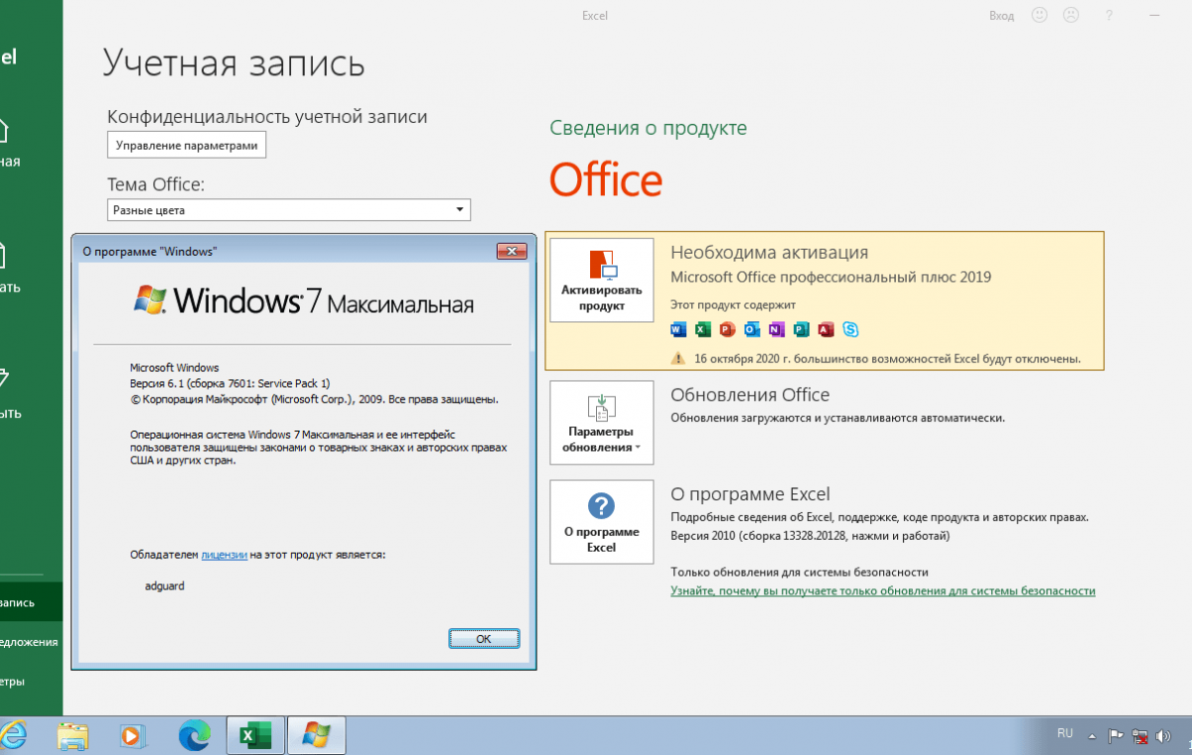
Task: Open Action Center flag icon in tray
Action: pos(1116,736)
